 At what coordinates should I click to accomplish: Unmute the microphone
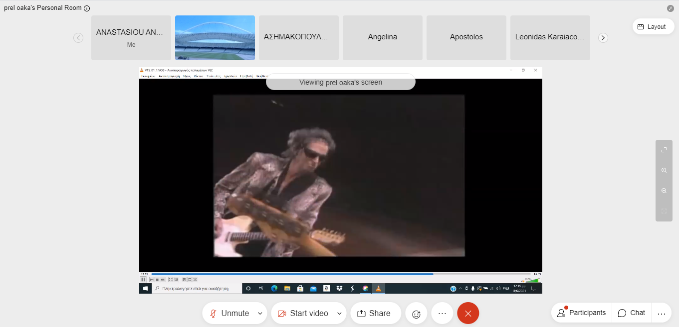pos(229,313)
